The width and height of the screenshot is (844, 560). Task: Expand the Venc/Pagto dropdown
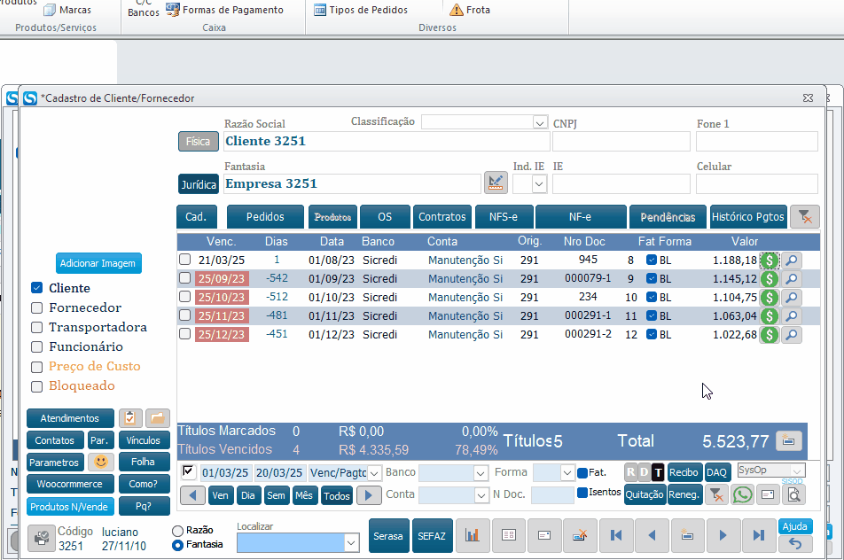click(x=374, y=473)
